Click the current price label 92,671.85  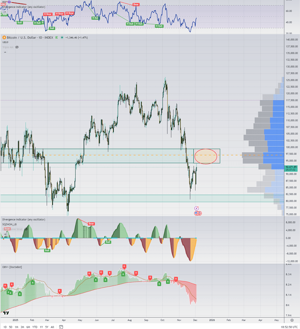point(290,167)
